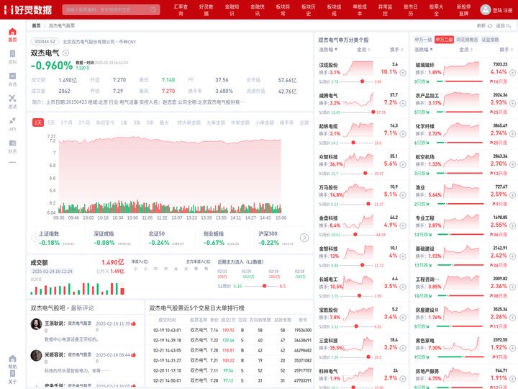Select the 1天 chart range
Image resolution: width=518 pixels, height=389 pixels.
(38, 122)
